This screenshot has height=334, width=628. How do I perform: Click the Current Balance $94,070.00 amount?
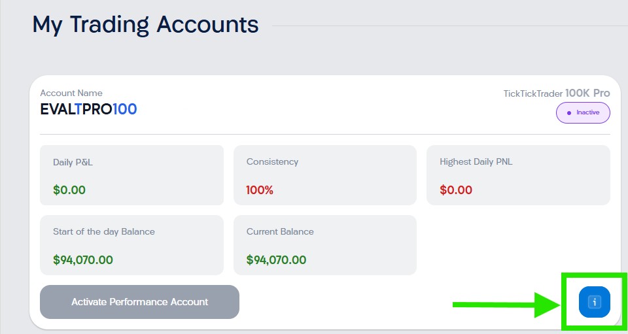tap(276, 259)
